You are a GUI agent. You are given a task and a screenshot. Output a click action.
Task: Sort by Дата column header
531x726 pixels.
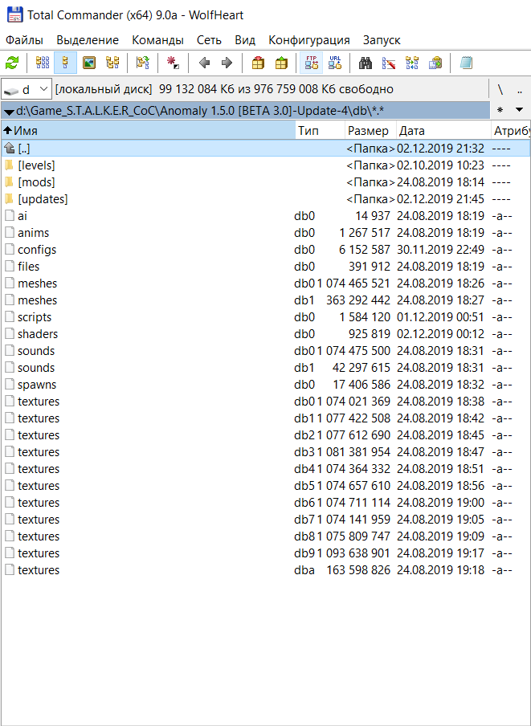pyautogui.click(x=443, y=131)
